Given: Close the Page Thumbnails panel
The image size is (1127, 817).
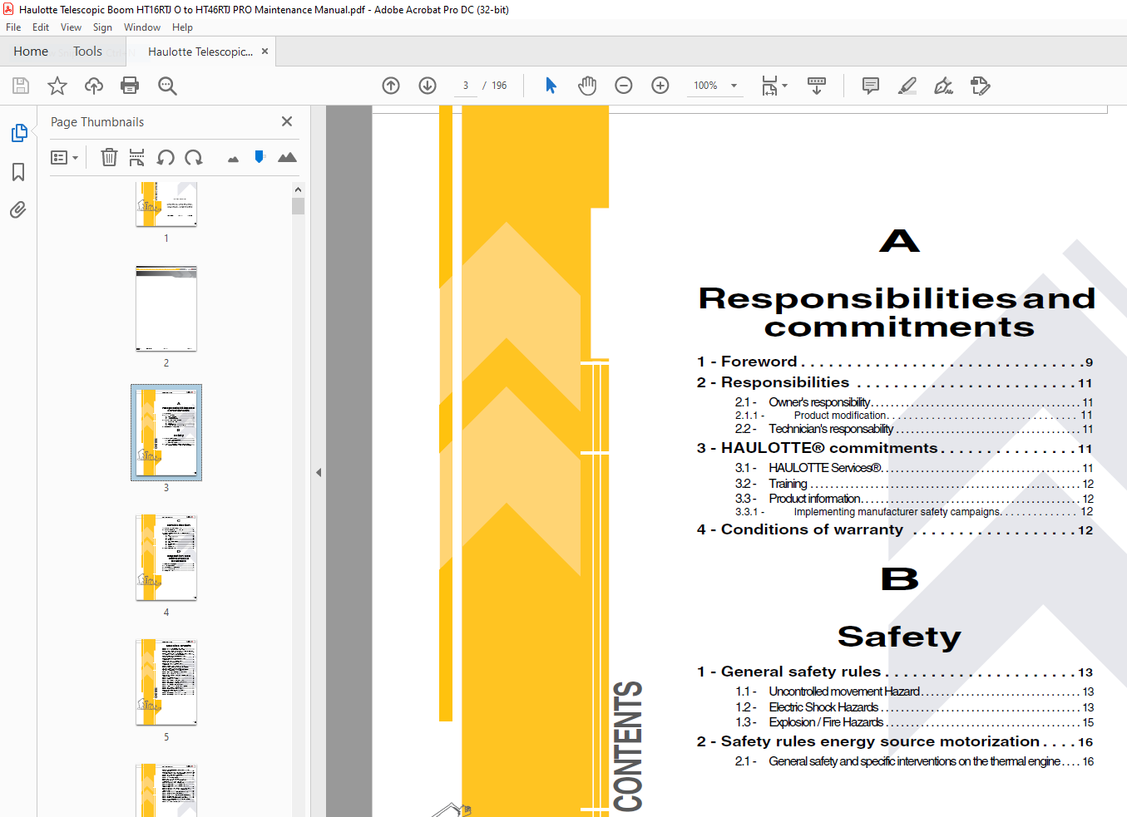Looking at the screenshot, I should (287, 121).
